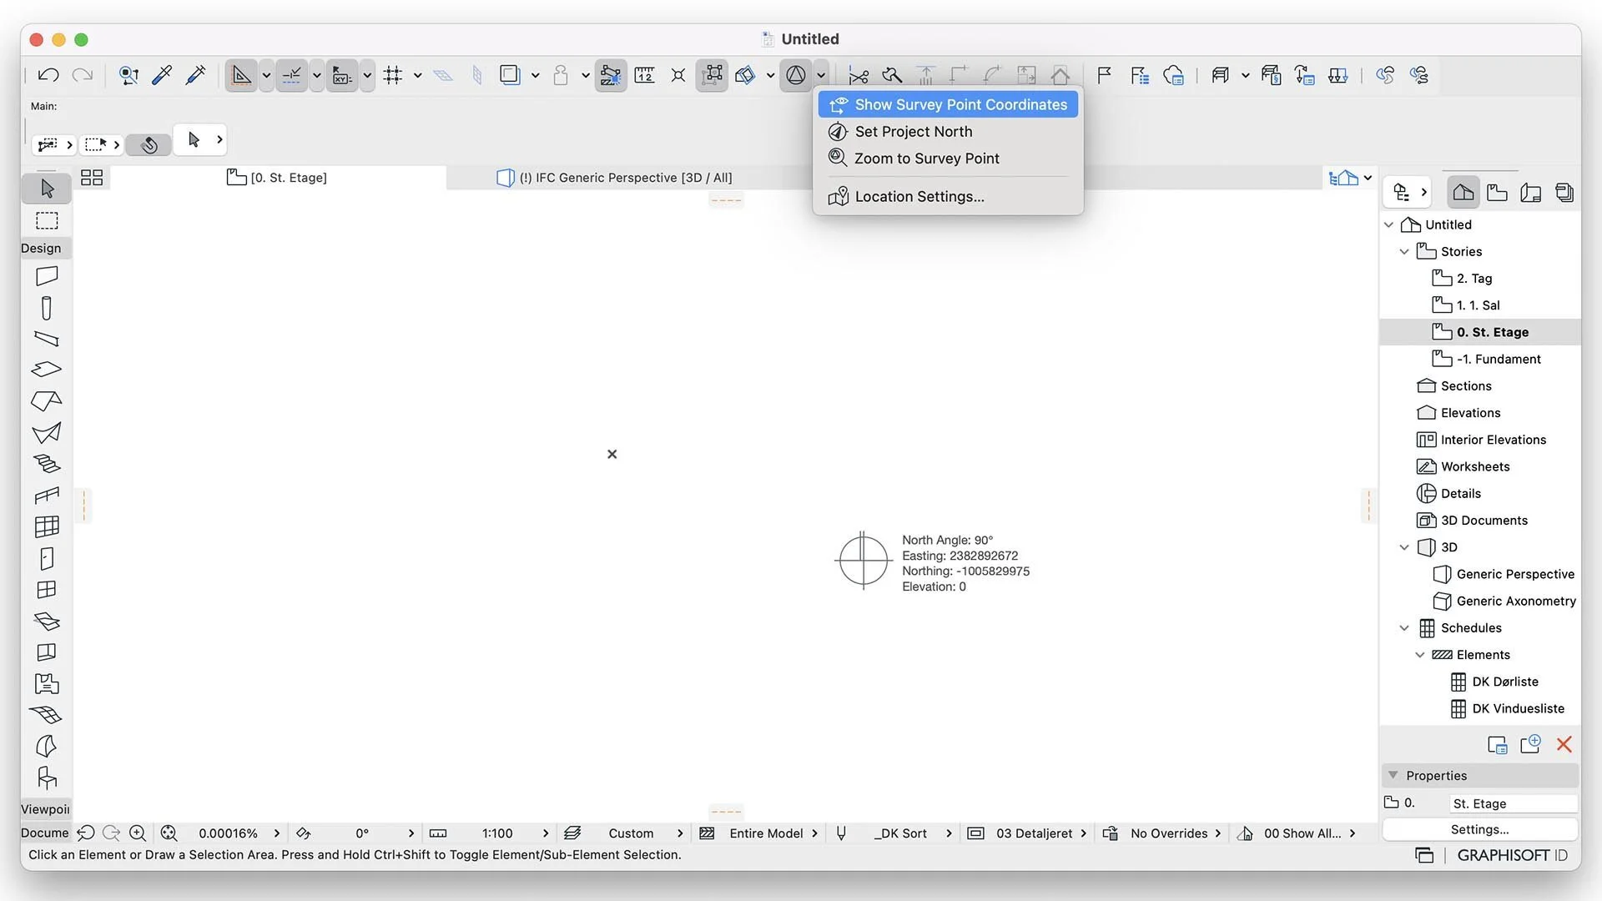Toggle the Guide Lines button

241,75
